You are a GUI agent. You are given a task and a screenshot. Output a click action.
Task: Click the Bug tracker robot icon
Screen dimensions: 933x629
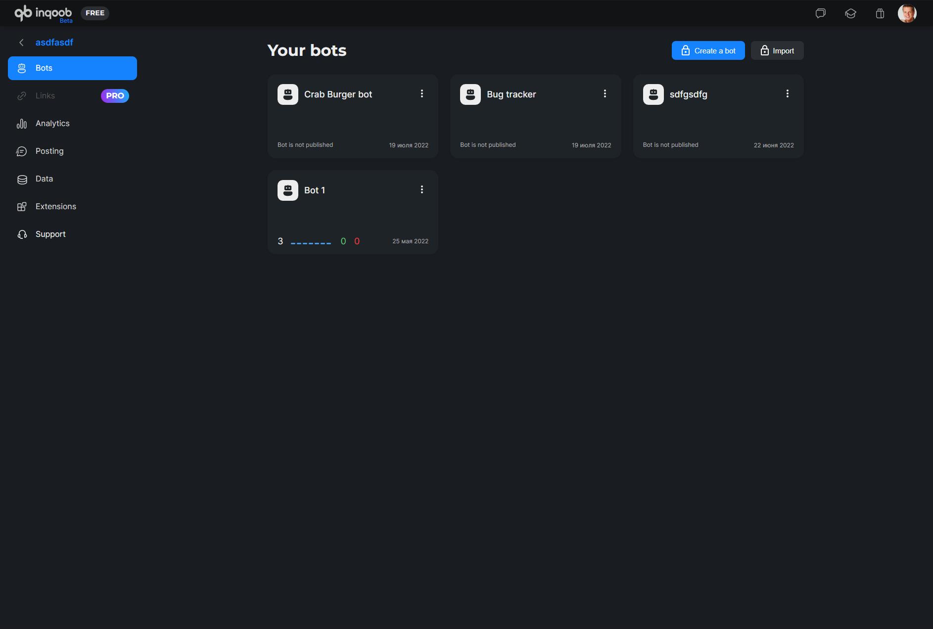470,94
